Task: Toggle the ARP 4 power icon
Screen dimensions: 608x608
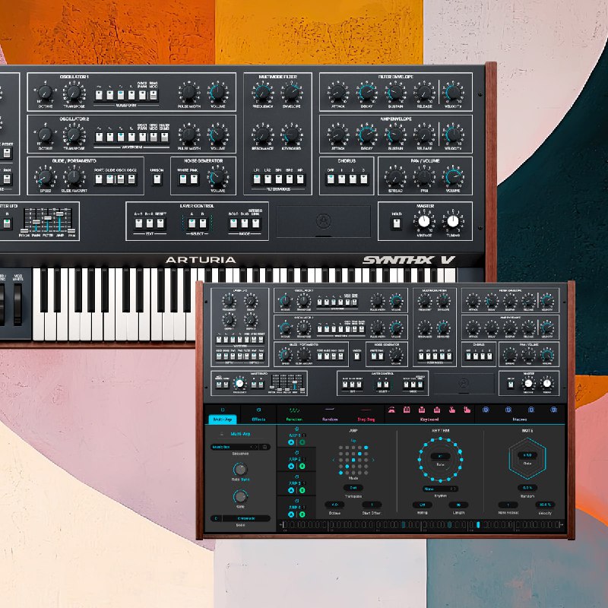Action: pyautogui.click(x=296, y=501)
